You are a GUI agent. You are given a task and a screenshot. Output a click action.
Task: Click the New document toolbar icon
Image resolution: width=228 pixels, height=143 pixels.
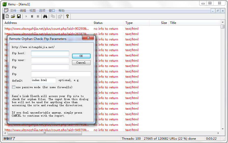click(7, 17)
